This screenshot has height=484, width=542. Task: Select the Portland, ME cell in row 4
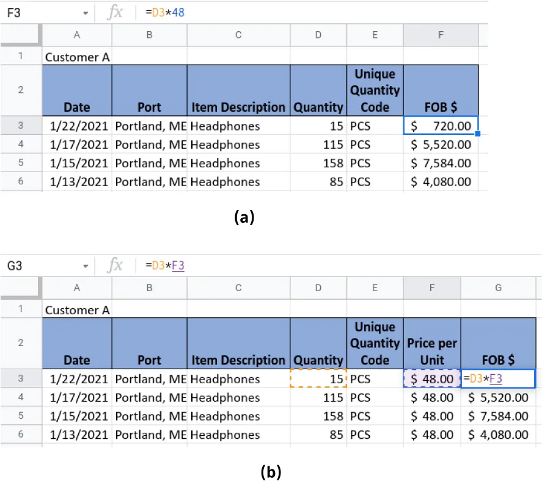149,145
